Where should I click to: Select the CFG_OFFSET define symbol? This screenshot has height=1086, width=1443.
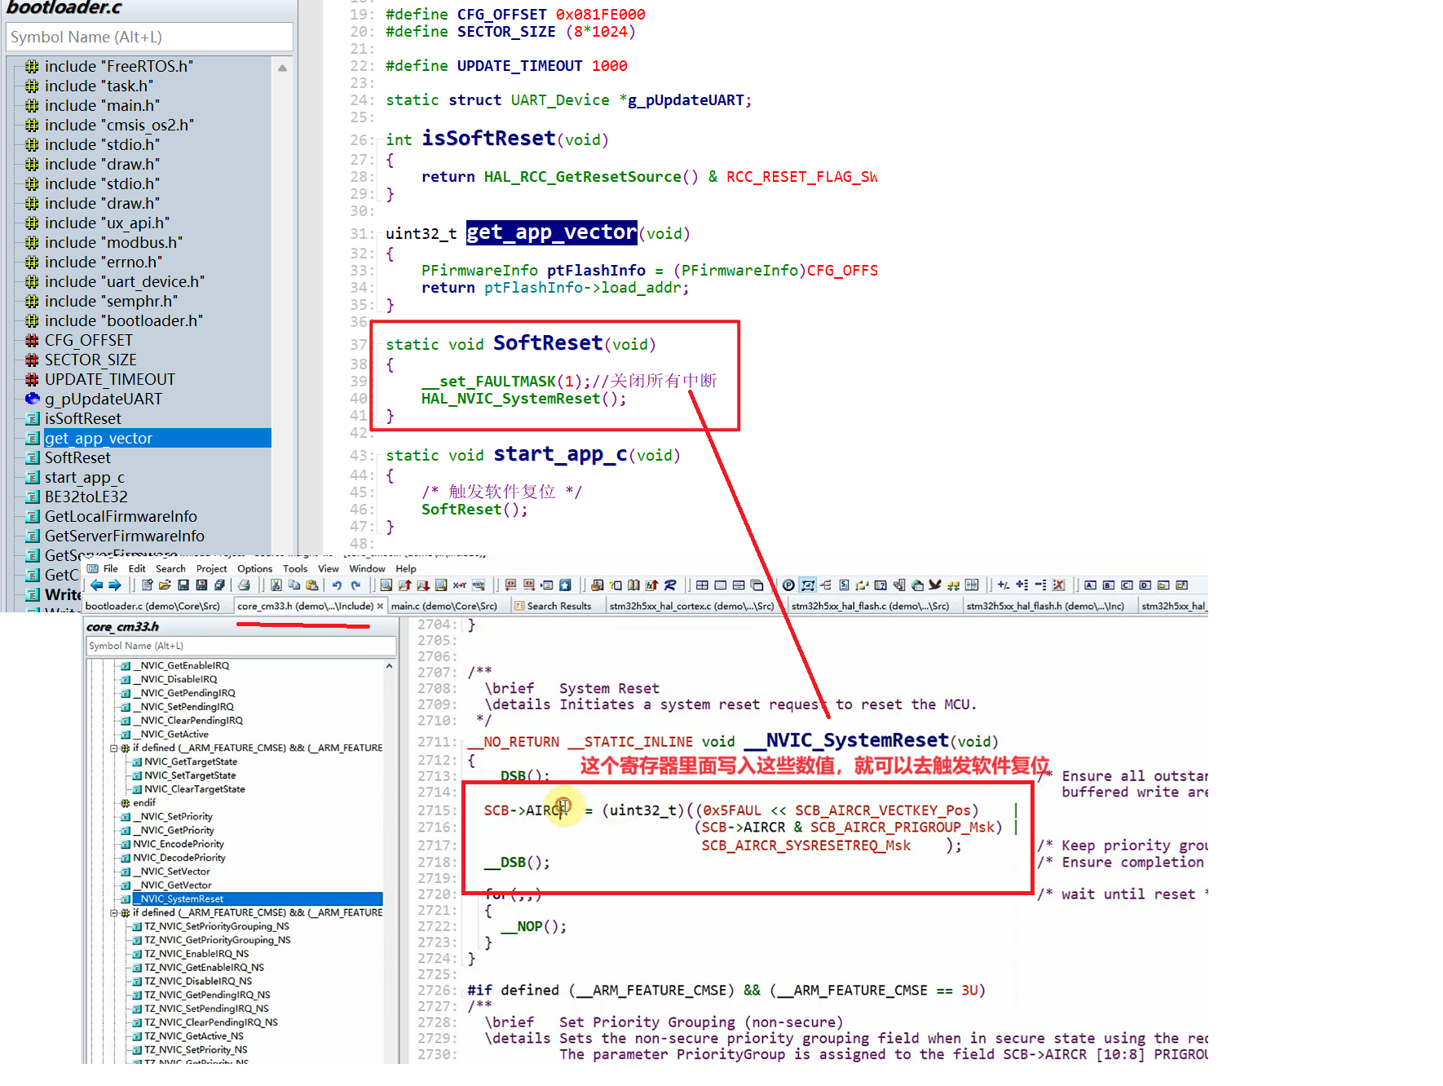tap(88, 340)
